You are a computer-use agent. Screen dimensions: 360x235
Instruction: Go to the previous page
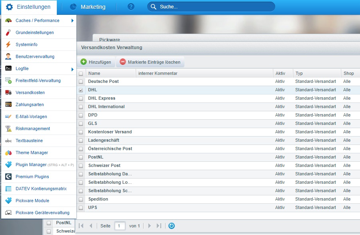coord(91,226)
